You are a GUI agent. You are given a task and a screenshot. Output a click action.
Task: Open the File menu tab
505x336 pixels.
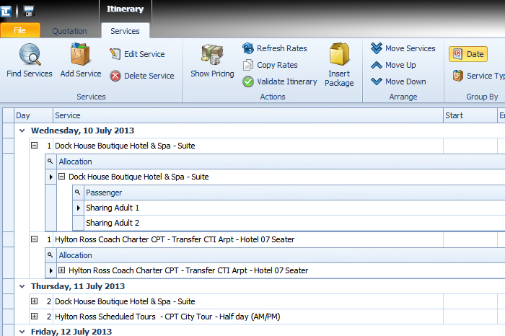pos(20,30)
